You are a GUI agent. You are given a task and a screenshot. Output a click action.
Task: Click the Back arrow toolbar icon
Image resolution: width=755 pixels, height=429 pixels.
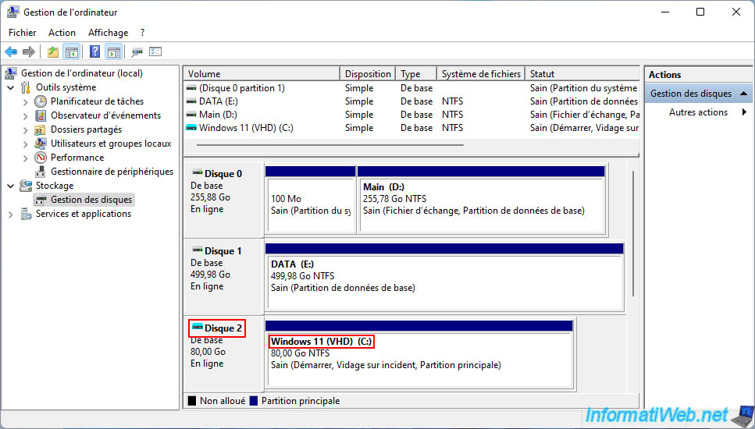pos(11,51)
